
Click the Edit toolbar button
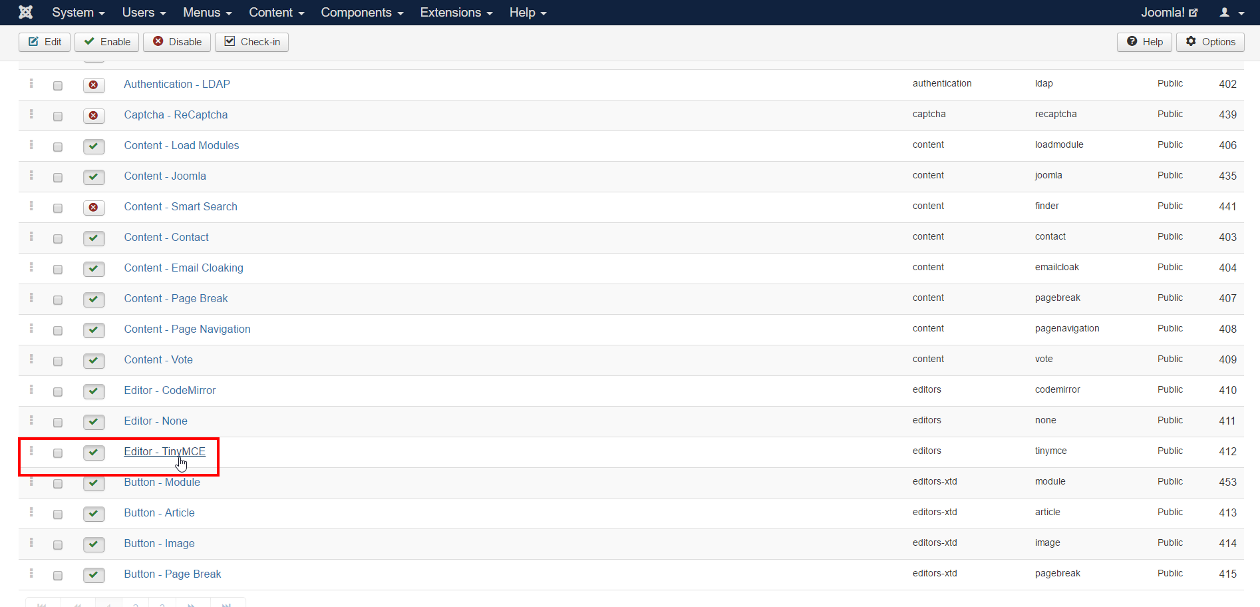(x=45, y=42)
